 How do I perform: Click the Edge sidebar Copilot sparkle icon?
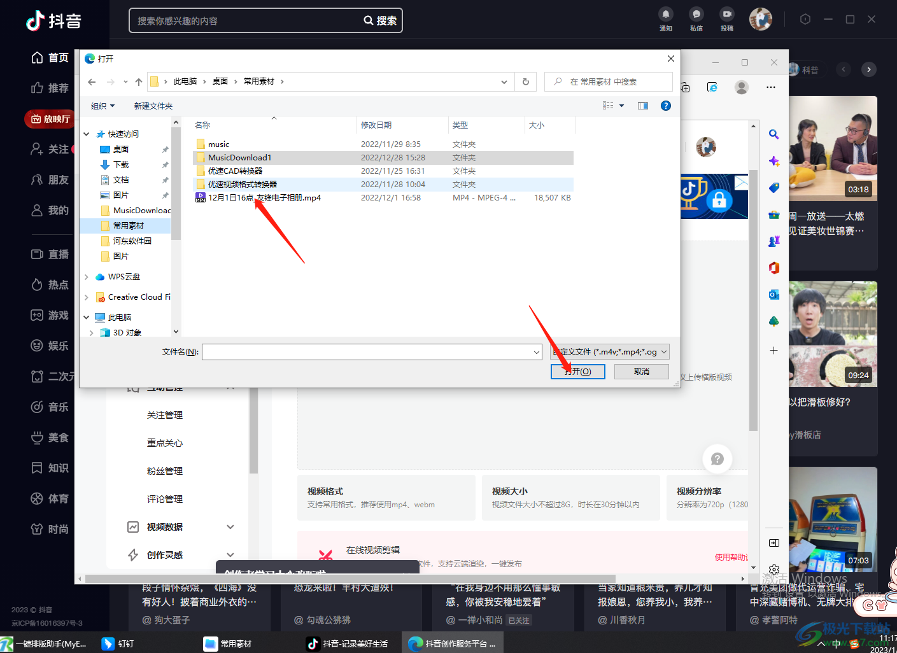(x=774, y=161)
